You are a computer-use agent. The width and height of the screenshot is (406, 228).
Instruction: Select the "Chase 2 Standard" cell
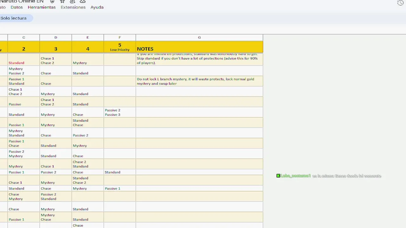click(x=88, y=164)
